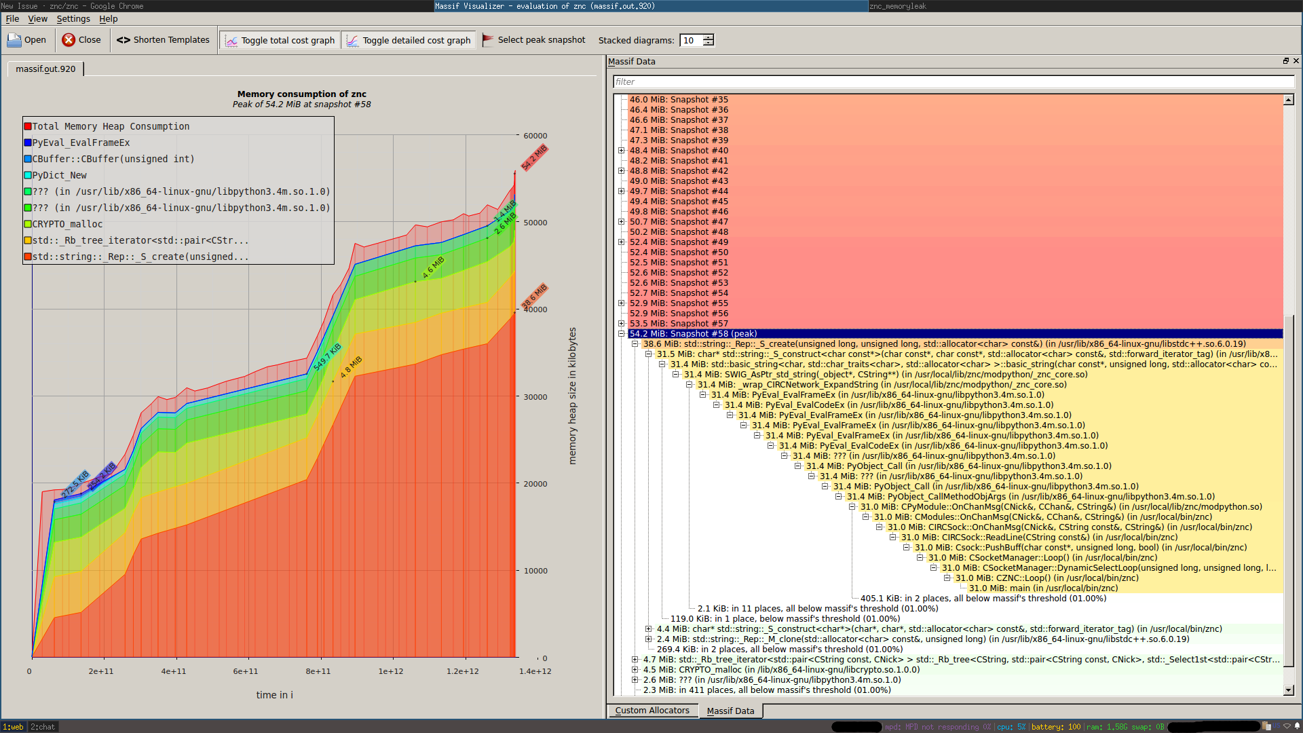Expand Snapshot #49 tree node

[x=621, y=242]
